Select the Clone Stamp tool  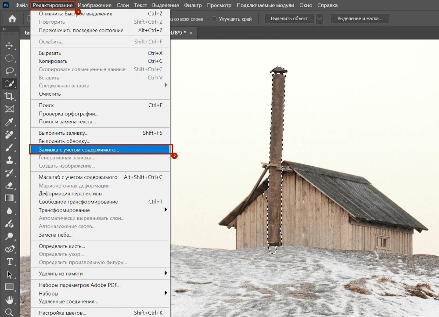point(9,160)
